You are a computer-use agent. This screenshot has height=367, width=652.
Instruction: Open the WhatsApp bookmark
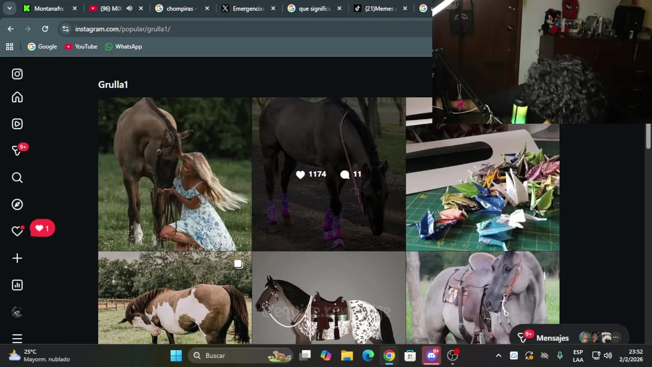123,46
